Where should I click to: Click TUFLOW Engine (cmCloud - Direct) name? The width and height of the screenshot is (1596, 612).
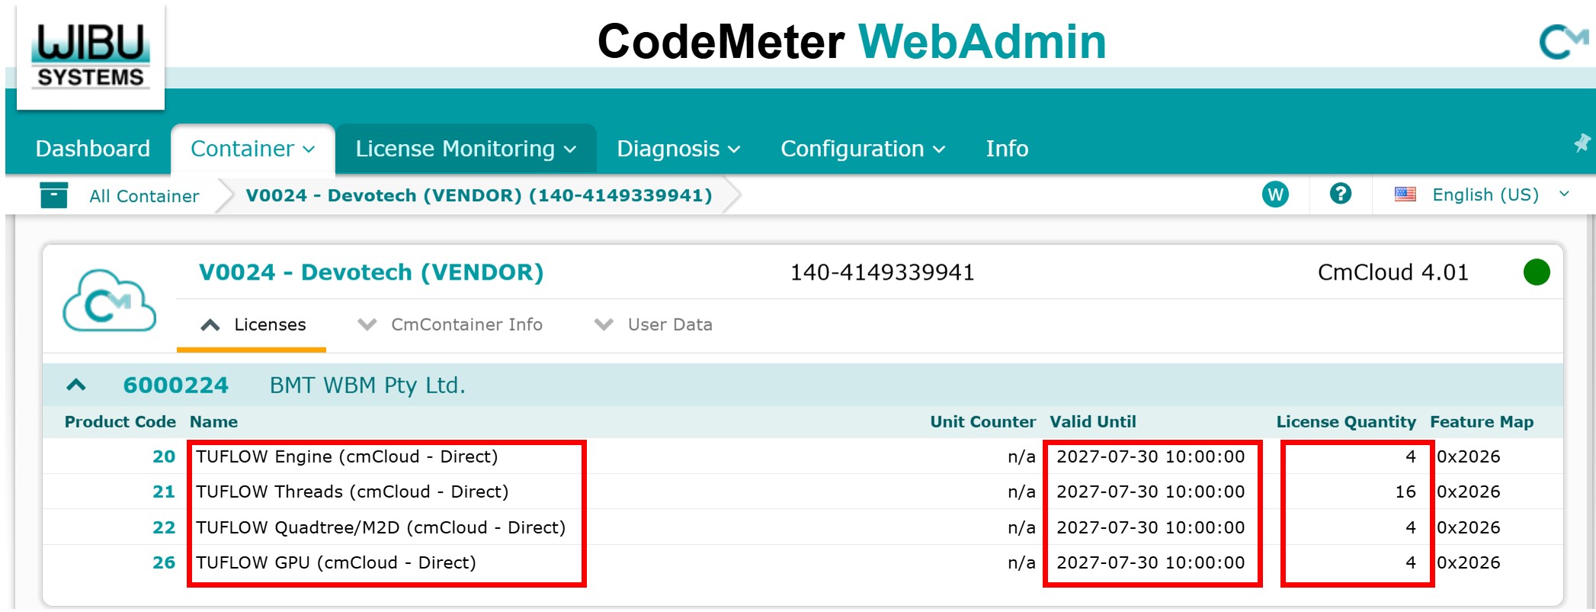click(x=347, y=457)
